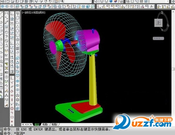The height and width of the screenshot is (135, 175).
Task: Select Union in the vertical modeling toolbar
Action: tap(18, 81)
